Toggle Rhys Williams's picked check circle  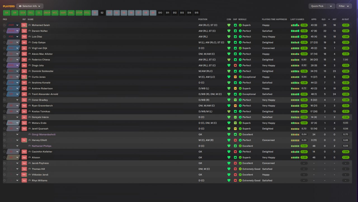(4, 180)
